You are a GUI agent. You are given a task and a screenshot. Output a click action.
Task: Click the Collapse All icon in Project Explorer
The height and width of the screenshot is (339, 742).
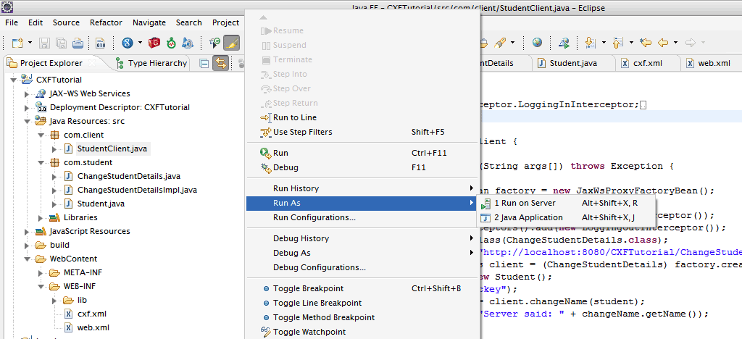tap(204, 64)
